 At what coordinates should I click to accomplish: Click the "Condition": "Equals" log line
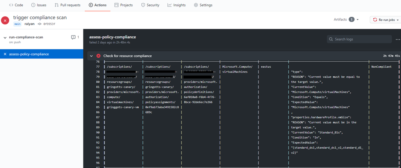[310, 97]
